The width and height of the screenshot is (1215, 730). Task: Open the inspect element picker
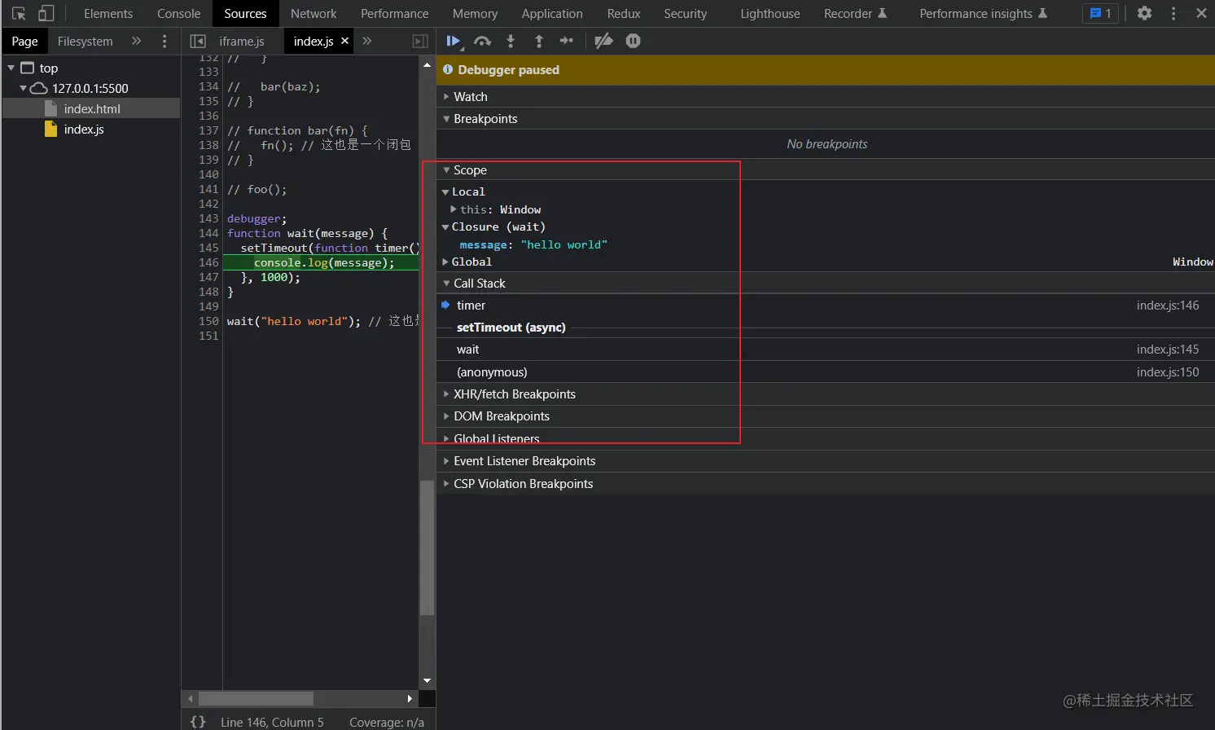pos(19,14)
